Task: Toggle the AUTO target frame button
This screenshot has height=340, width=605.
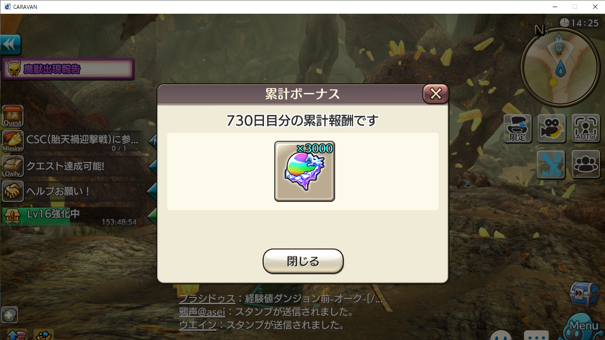Action: tap(586, 128)
